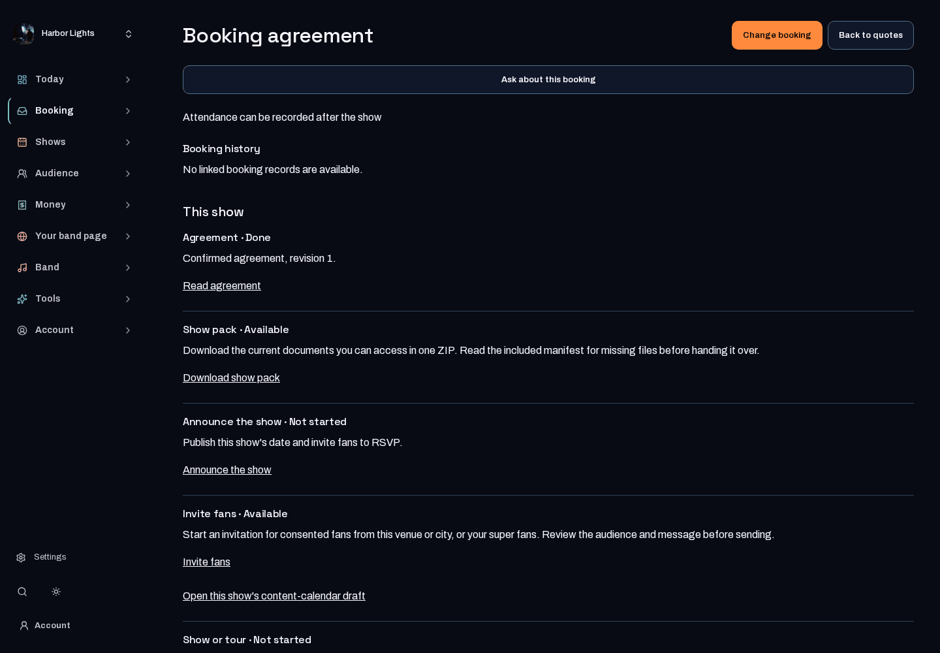This screenshot has width=940, height=653.
Task: Click 'No linked booking records are available.' text
Action: point(272,170)
